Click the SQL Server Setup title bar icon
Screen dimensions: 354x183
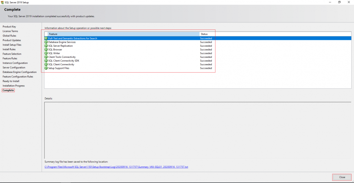point(2,2)
